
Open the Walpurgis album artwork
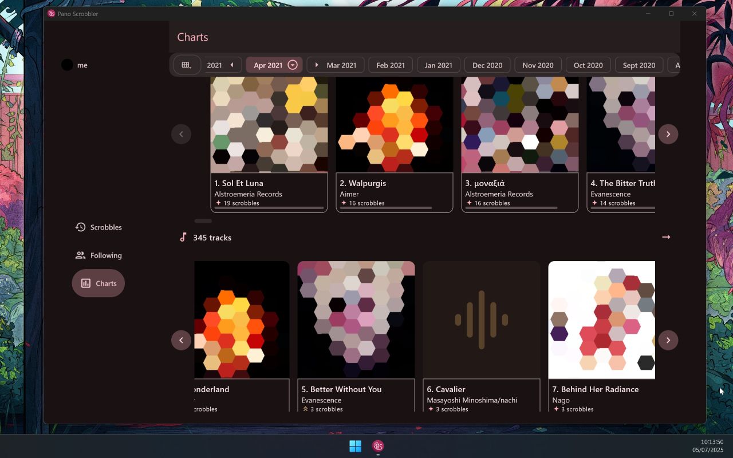click(395, 124)
